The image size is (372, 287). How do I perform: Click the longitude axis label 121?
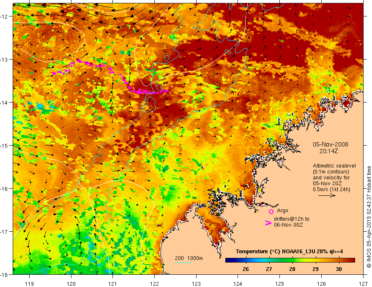click(x=113, y=284)
